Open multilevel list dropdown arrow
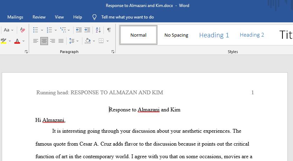 click(69, 30)
